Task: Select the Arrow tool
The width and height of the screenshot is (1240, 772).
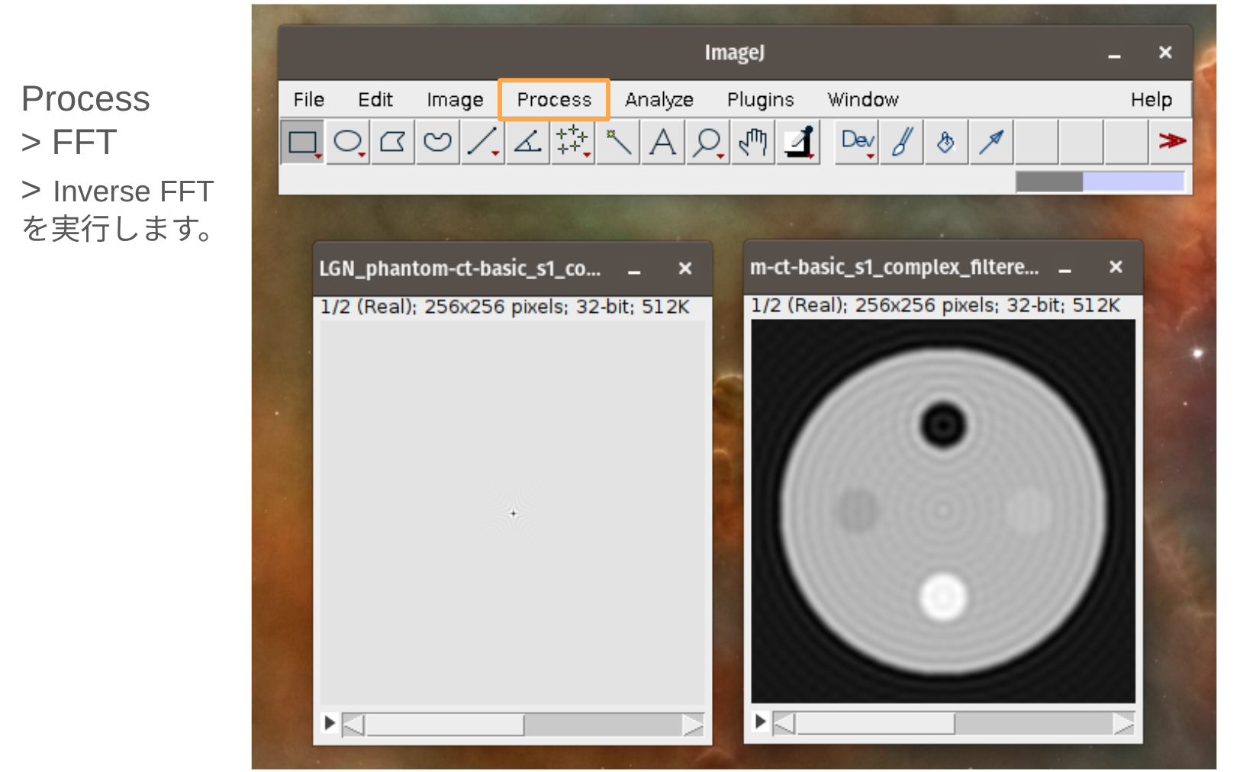Action: click(x=992, y=142)
